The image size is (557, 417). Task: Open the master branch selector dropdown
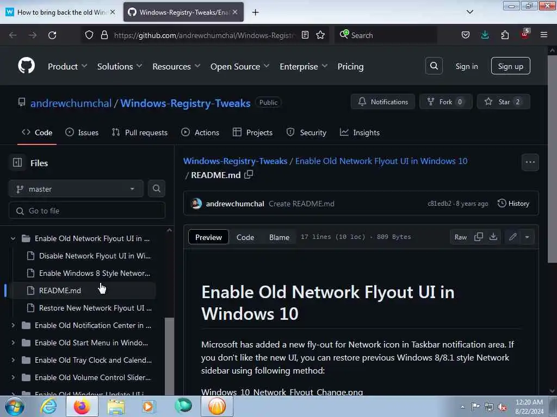coord(76,189)
